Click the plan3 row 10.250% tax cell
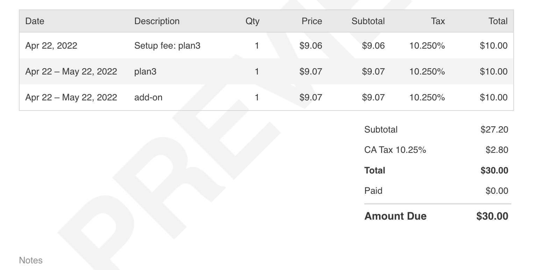535x270 pixels. point(427,72)
